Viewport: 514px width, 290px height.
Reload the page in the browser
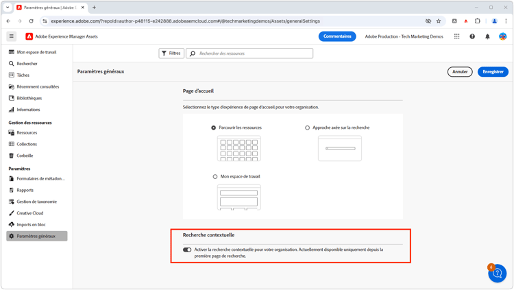click(31, 21)
